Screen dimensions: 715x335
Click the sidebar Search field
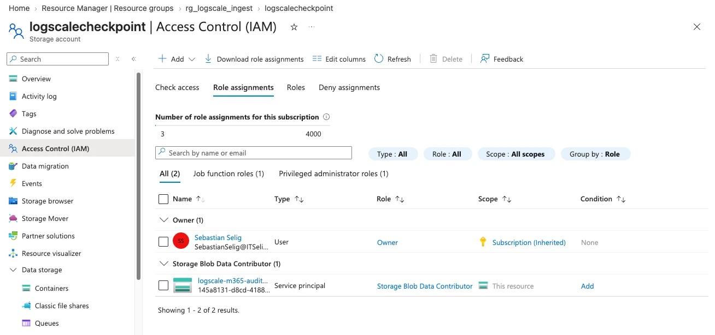pyautogui.click(x=58, y=59)
